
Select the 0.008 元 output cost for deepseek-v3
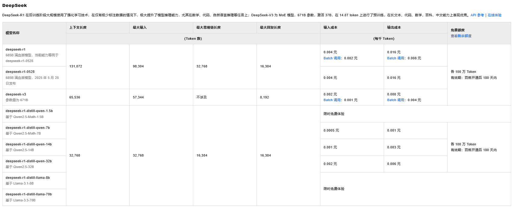tap(394, 94)
